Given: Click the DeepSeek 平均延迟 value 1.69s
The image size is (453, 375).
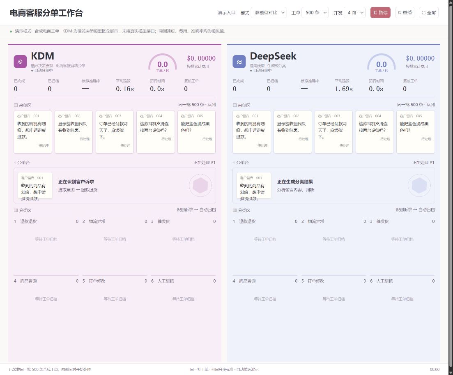Looking at the screenshot, I should [344, 89].
